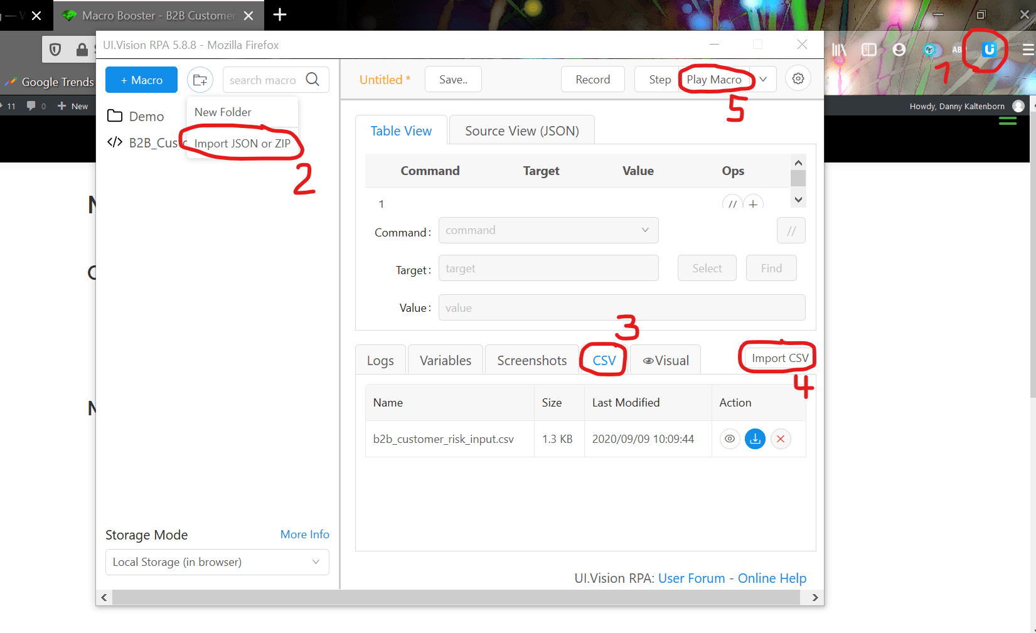The height and width of the screenshot is (633, 1036).
Task: Open the Variables tab
Action: click(445, 361)
